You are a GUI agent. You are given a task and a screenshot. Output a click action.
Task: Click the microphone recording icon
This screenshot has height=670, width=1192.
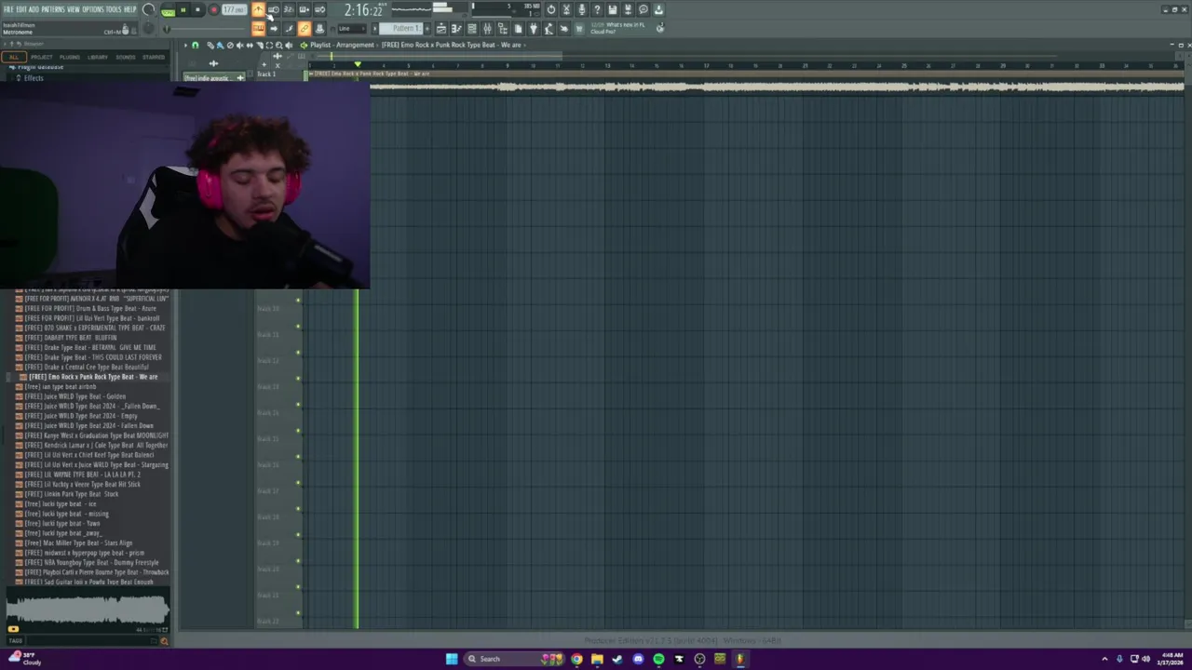point(582,9)
